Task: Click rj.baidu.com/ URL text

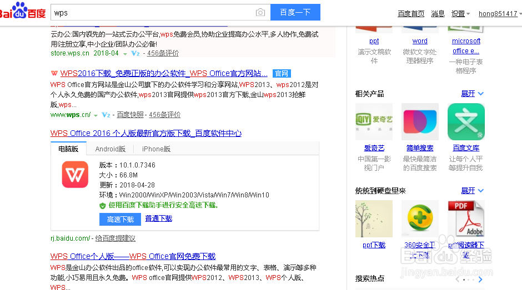Action: tap(70, 238)
